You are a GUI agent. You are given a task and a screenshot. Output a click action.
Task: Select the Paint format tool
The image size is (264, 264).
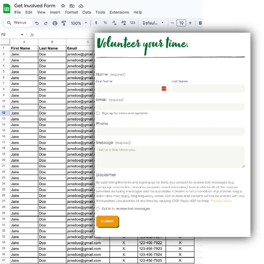click(64, 23)
